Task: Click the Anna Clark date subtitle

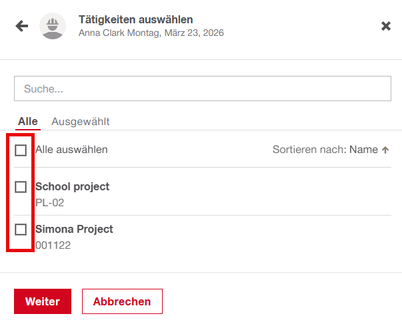Action: pyautogui.click(x=151, y=33)
